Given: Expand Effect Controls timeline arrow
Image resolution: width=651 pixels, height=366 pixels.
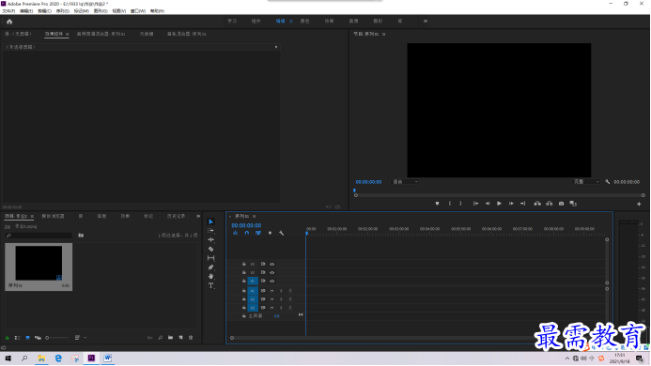Looking at the screenshot, I should pos(276,47).
